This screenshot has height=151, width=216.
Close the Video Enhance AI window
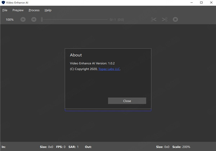pyautogui.click(x=211, y=3)
